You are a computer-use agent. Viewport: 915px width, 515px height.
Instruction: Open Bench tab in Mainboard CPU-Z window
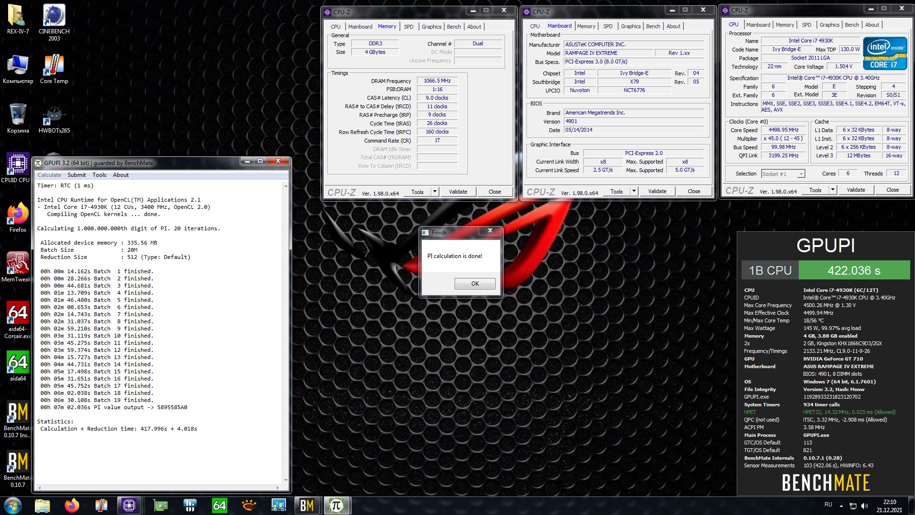pos(653,26)
